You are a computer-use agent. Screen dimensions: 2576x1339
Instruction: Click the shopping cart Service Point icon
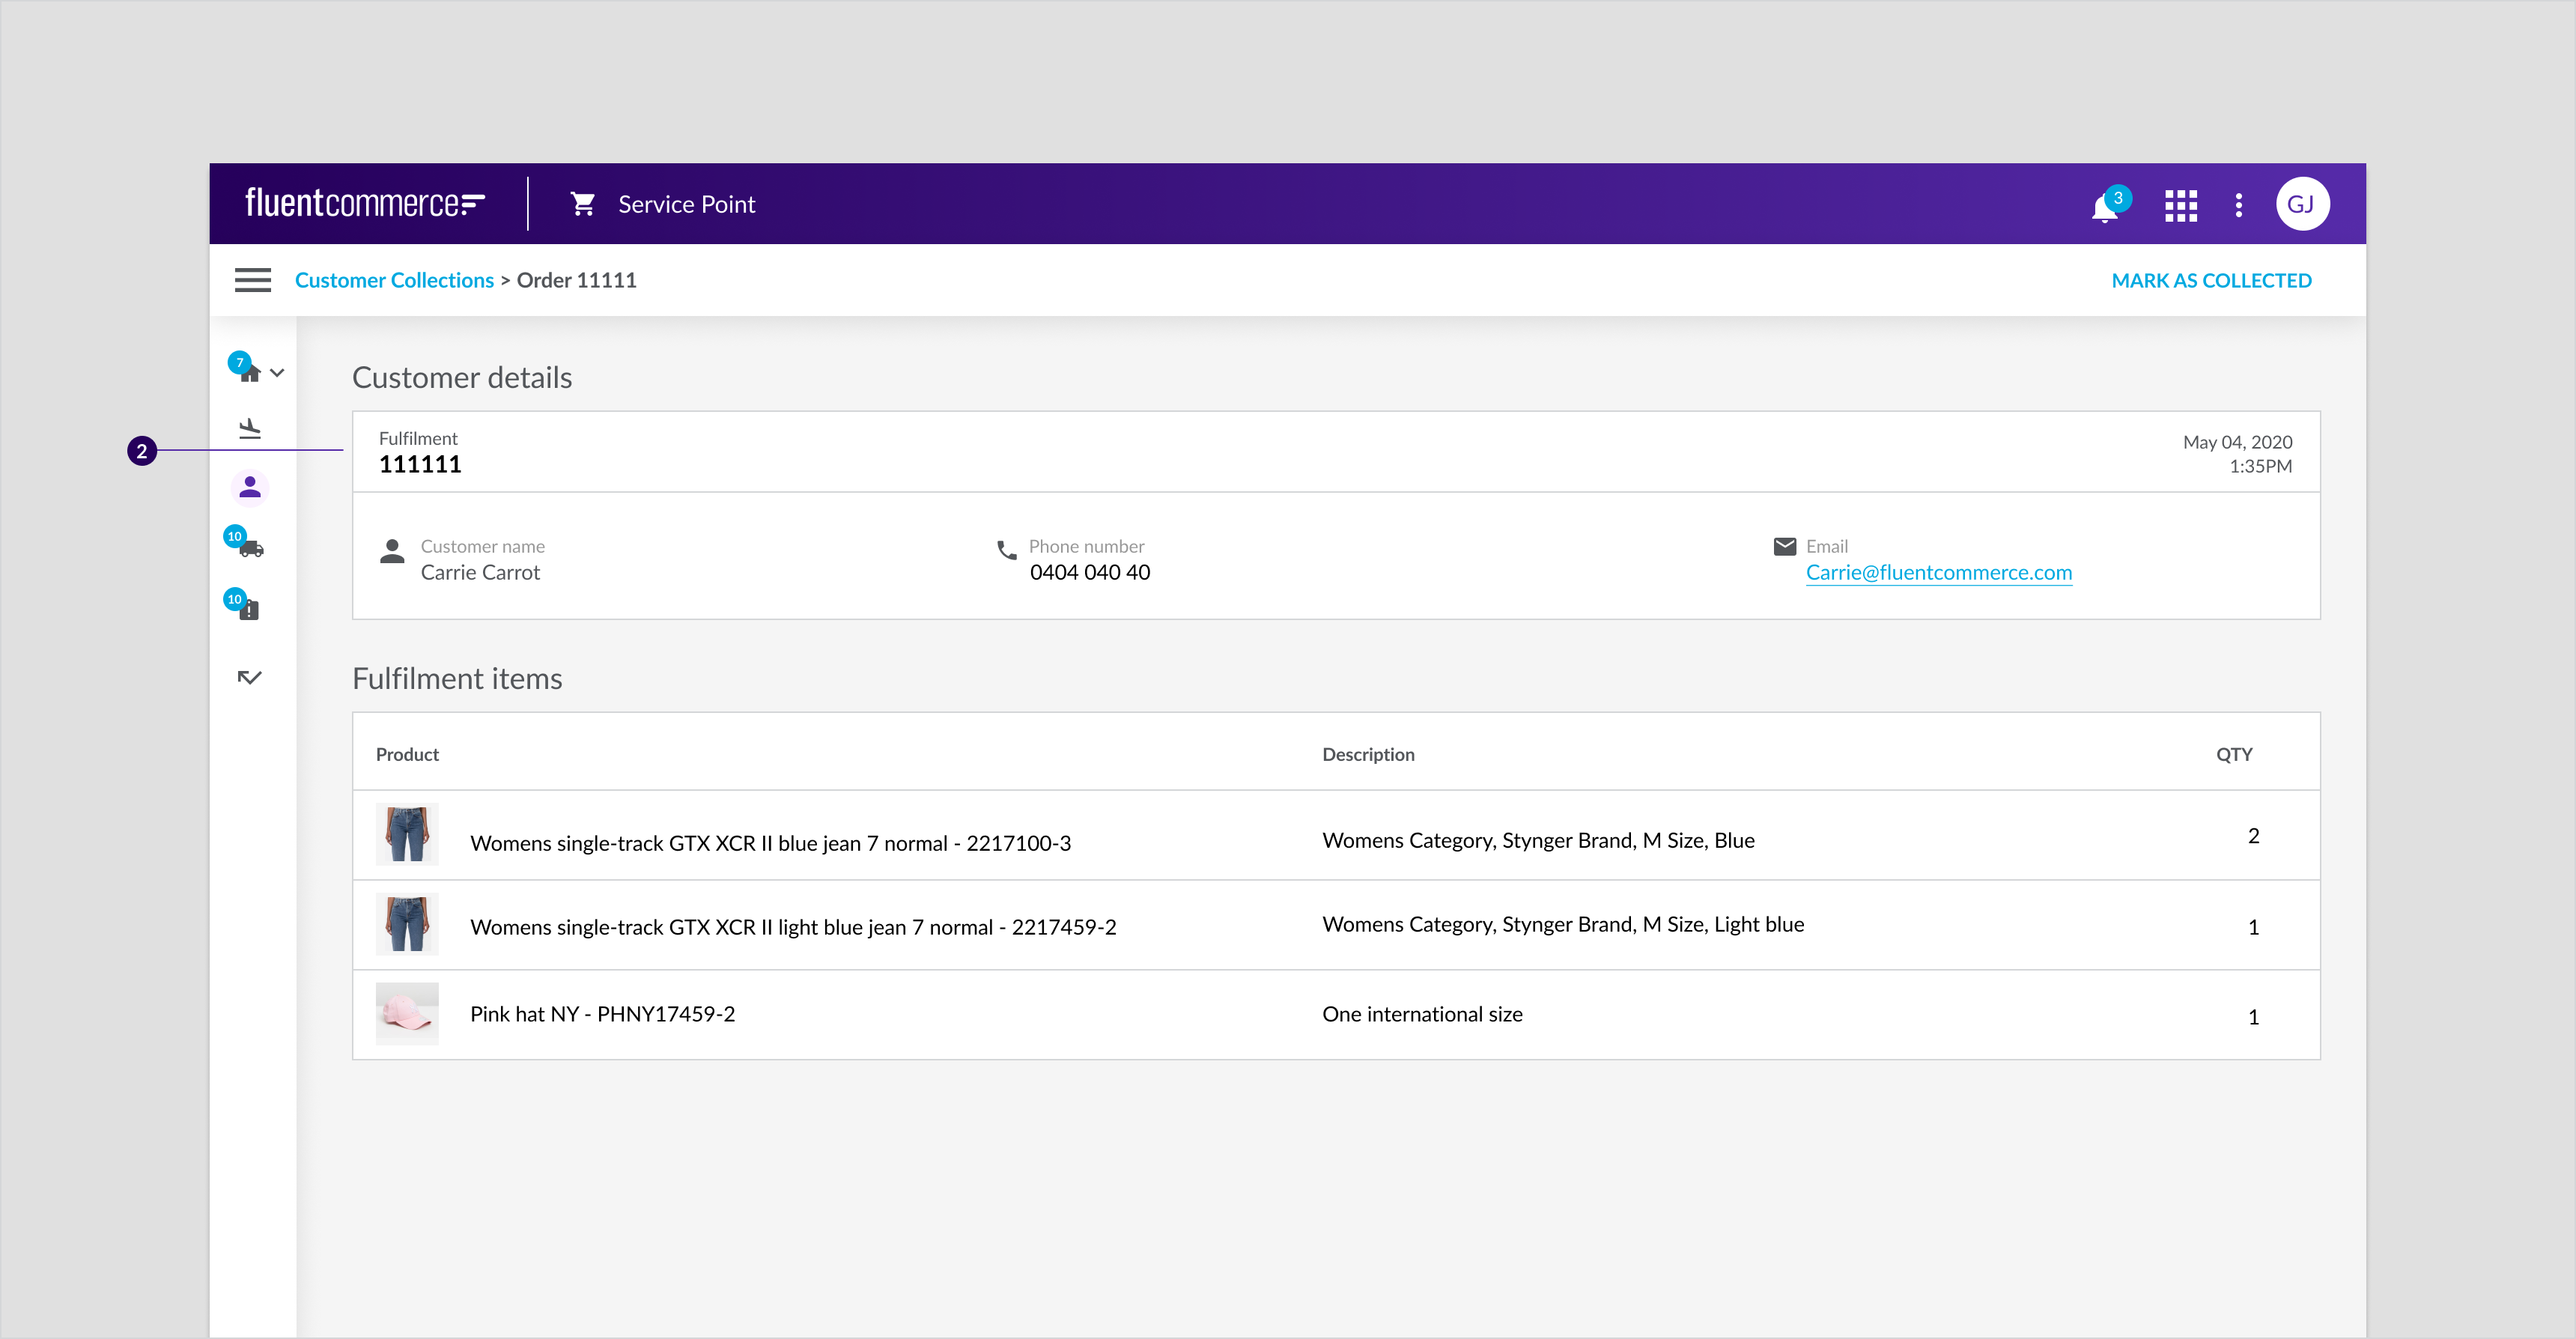pos(584,204)
